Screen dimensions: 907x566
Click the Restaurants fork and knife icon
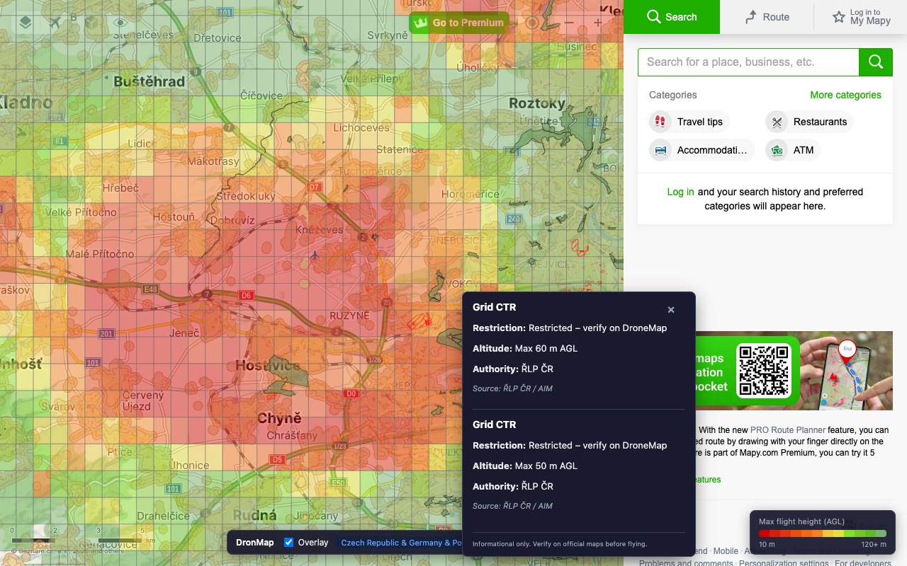777,122
